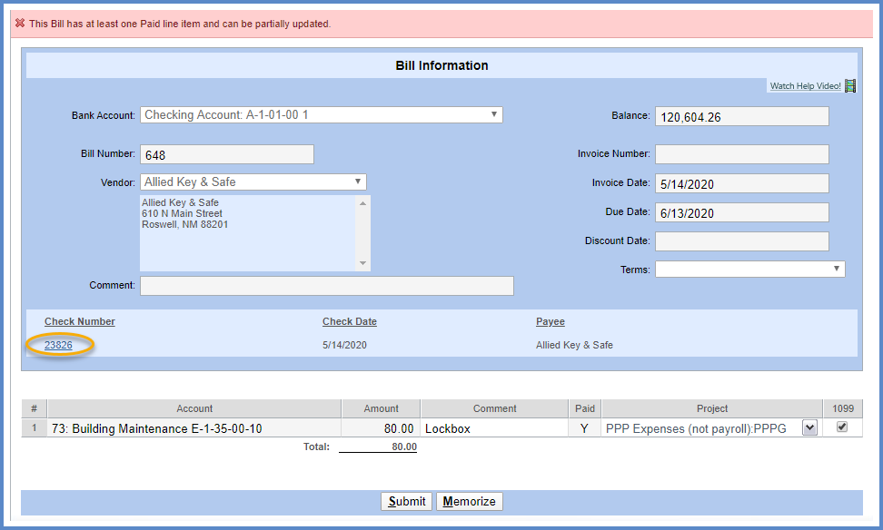The width and height of the screenshot is (883, 530).
Task: Open check number 23826 link
Action: pyautogui.click(x=58, y=345)
